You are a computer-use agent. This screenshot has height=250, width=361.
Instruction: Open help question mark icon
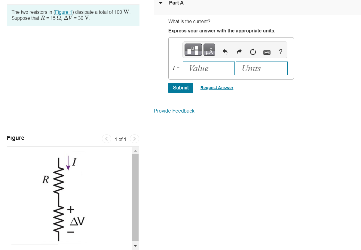pos(280,52)
